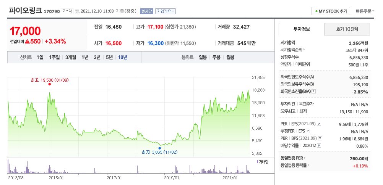The width and height of the screenshot is (383, 185).
Task: Click the 액면가 value 500원
Action: (354, 64)
